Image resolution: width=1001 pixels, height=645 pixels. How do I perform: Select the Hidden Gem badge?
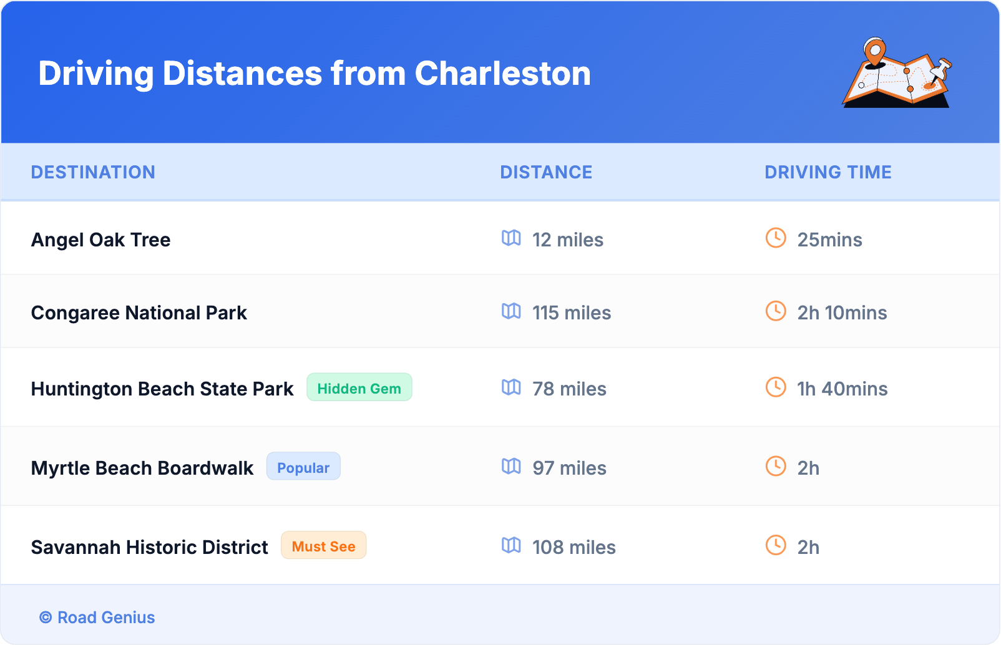[359, 388]
